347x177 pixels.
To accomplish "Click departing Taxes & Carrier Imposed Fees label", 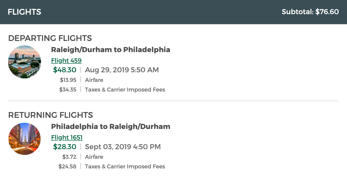I will coord(125,90).
